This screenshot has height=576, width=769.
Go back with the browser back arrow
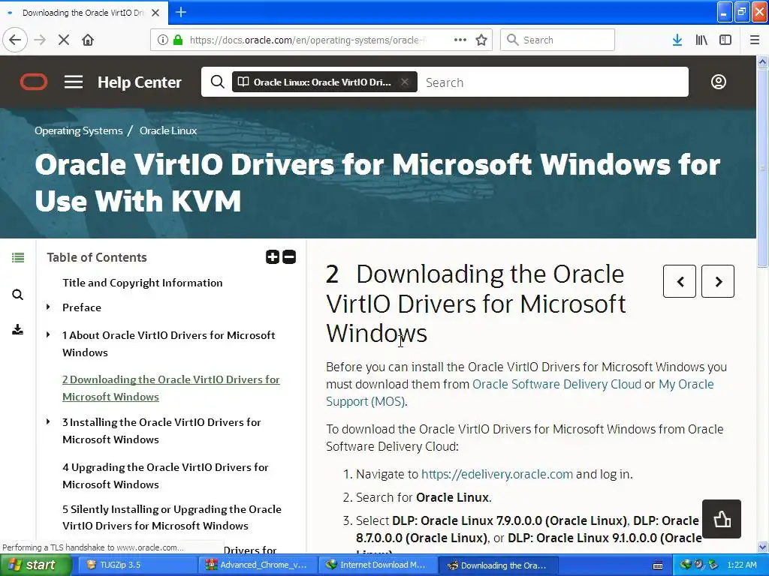[x=15, y=40]
